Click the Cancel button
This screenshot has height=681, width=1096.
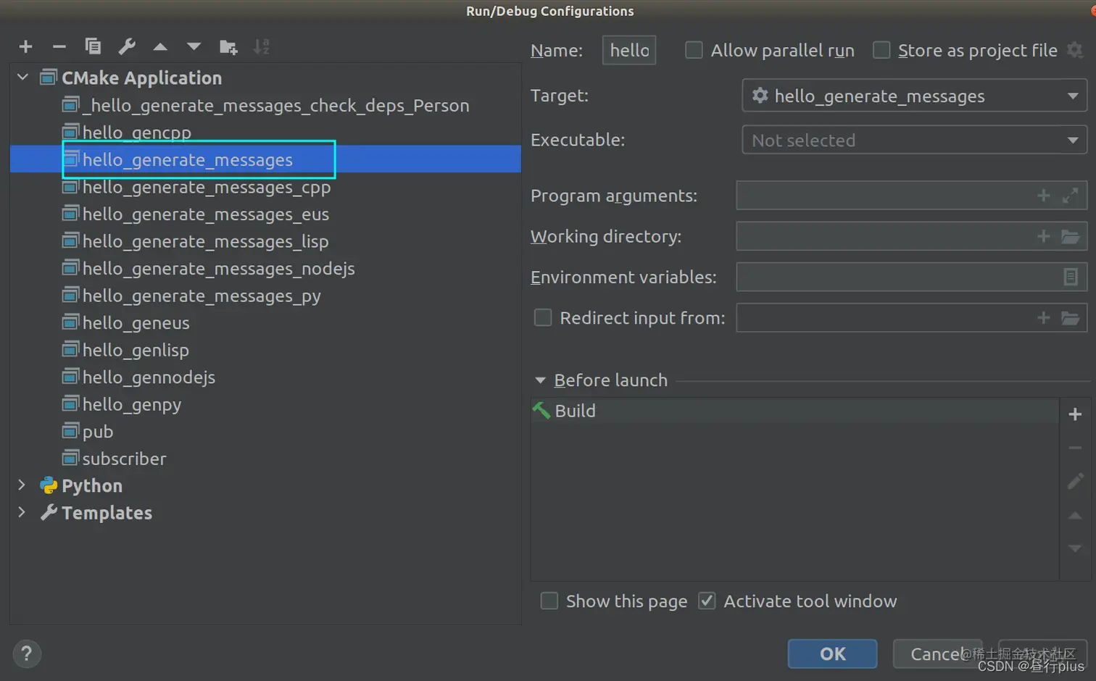point(937,654)
